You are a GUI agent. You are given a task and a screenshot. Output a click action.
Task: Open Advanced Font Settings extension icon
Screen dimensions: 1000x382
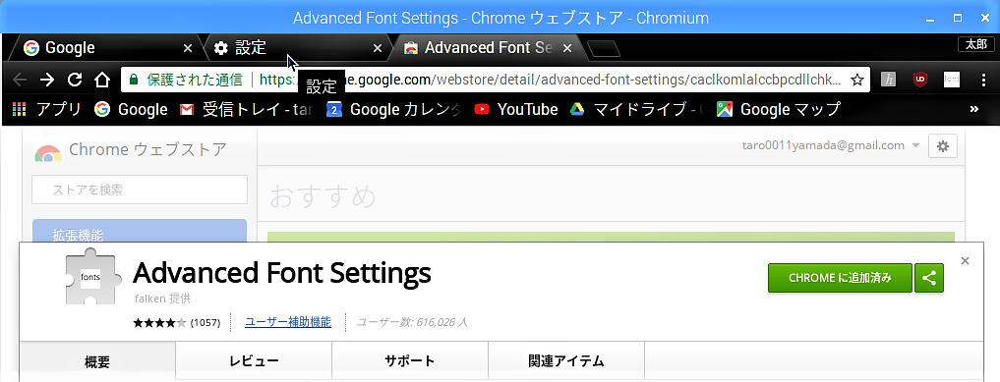[952, 80]
